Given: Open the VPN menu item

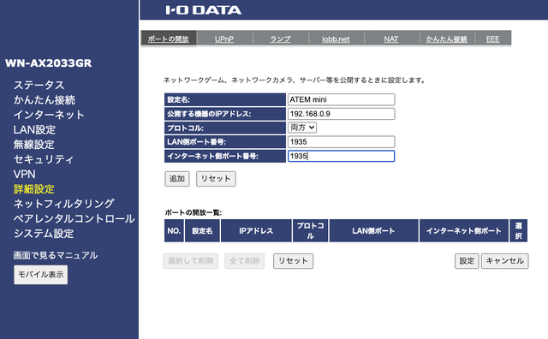Looking at the screenshot, I should pos(24,174).
